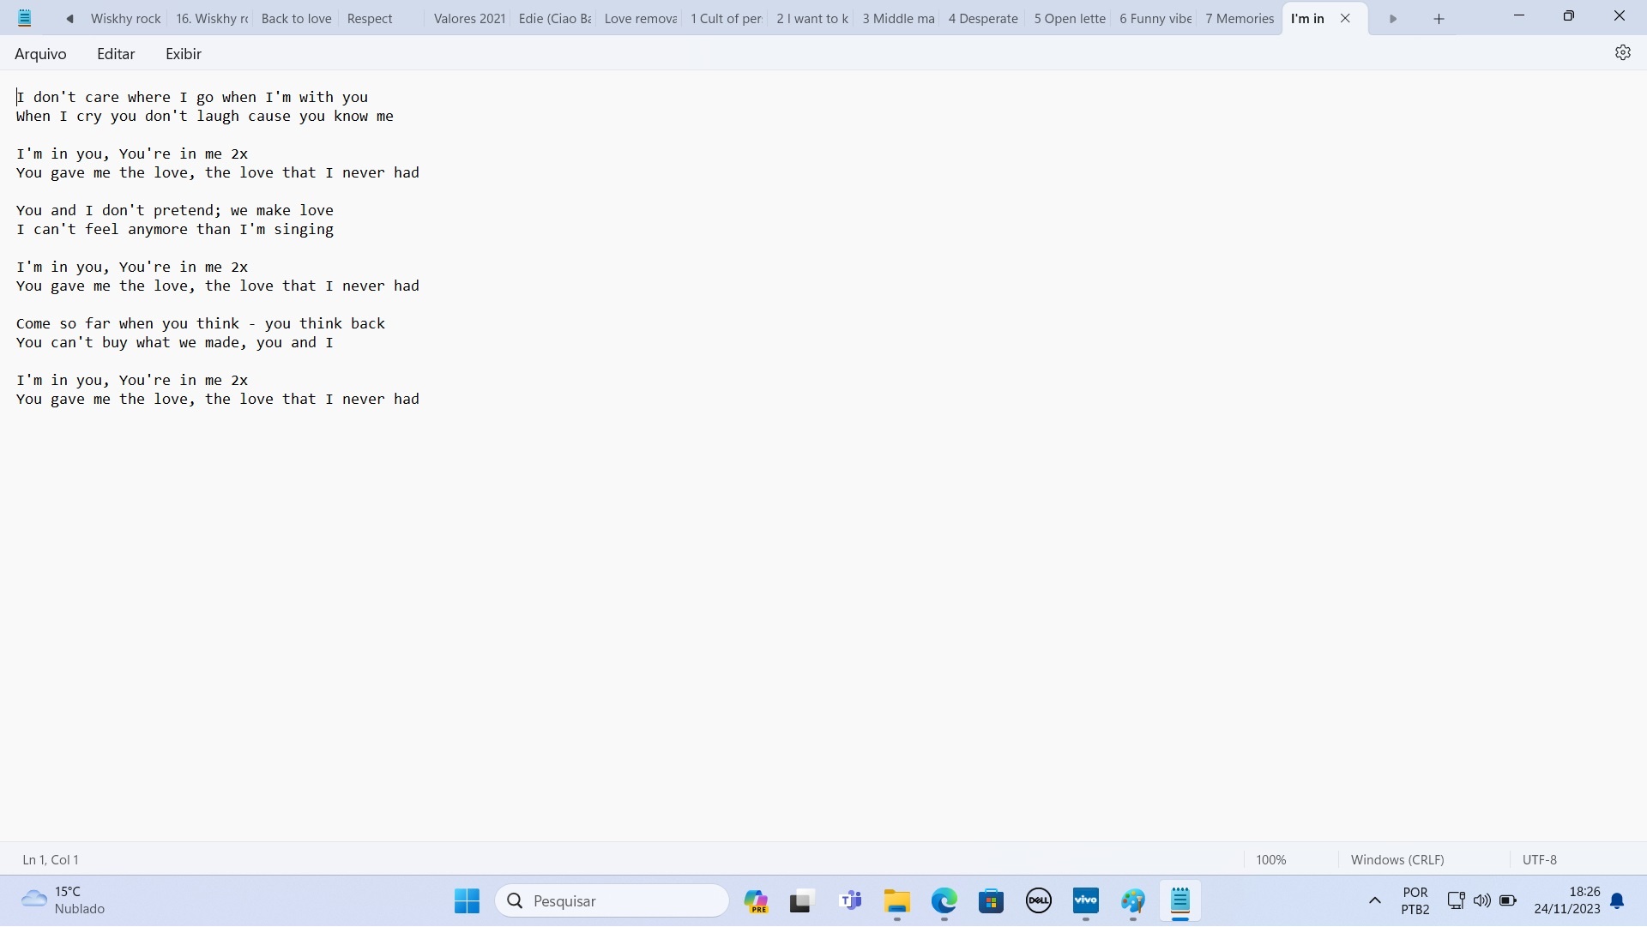Open the Vivo app in taskbar
This screenshot has height=927, width=1647.
coord(1086,901)
